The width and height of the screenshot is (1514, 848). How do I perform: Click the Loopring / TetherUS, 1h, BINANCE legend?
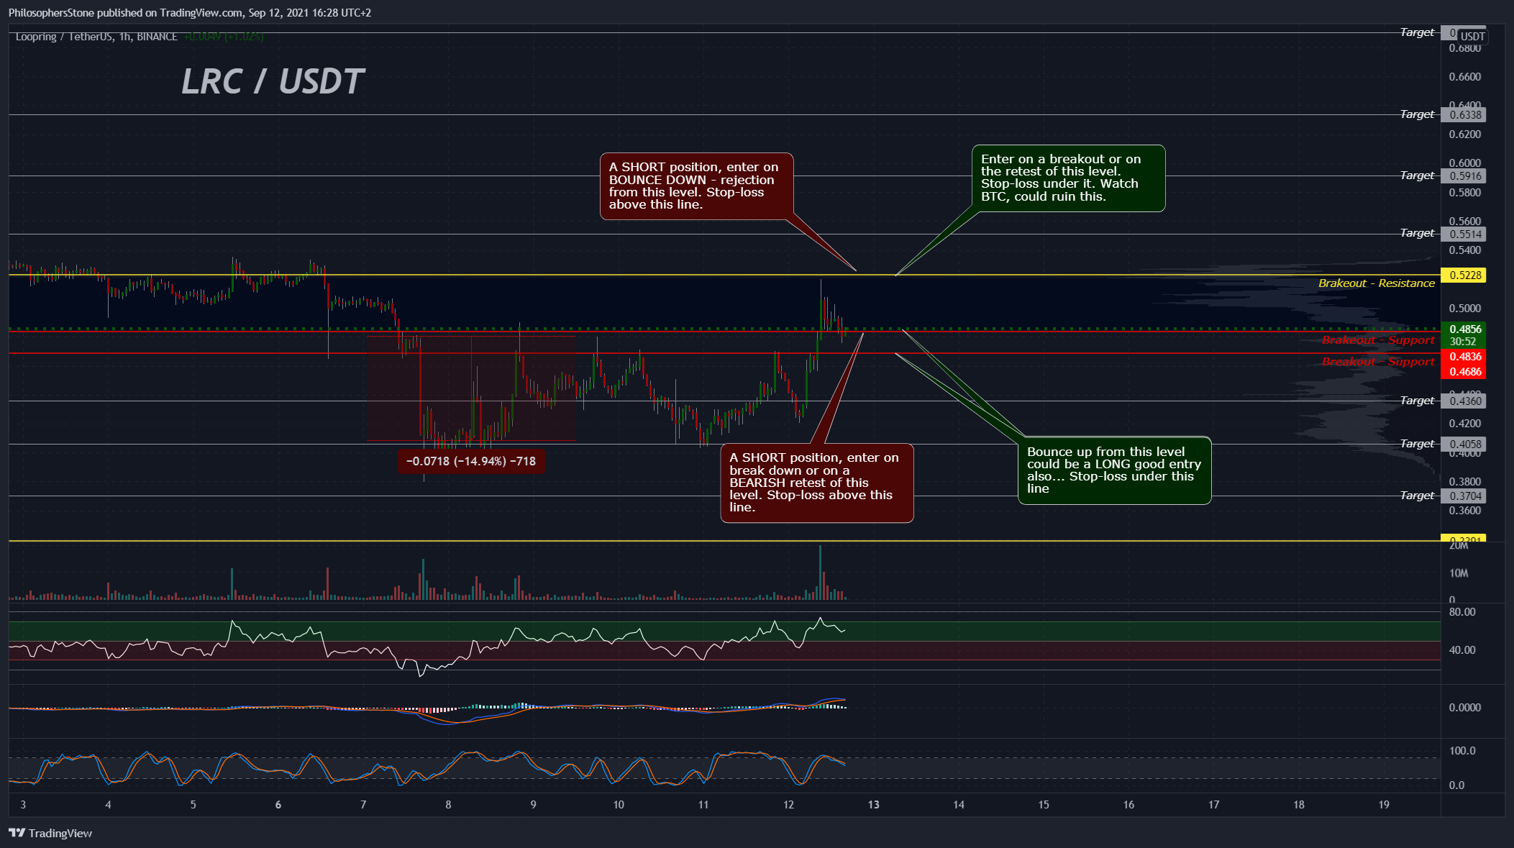pyautogui.click(x=96, y=37)
